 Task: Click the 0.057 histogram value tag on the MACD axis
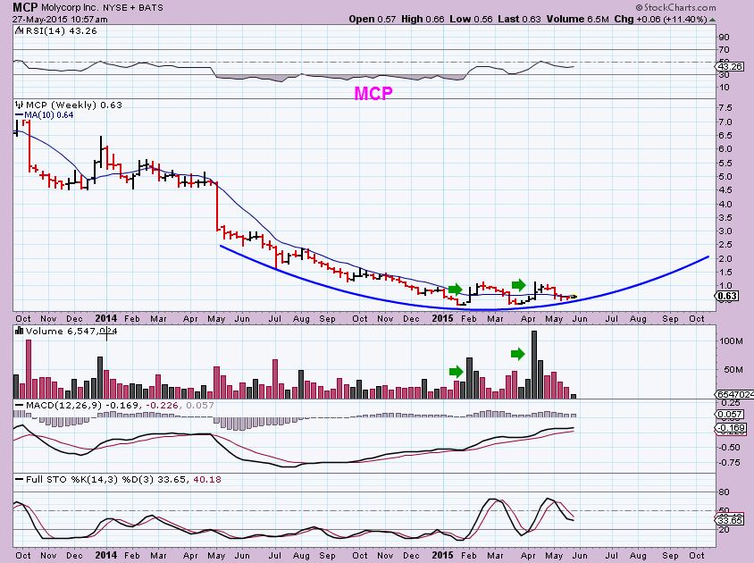click(x=730, y=415)
